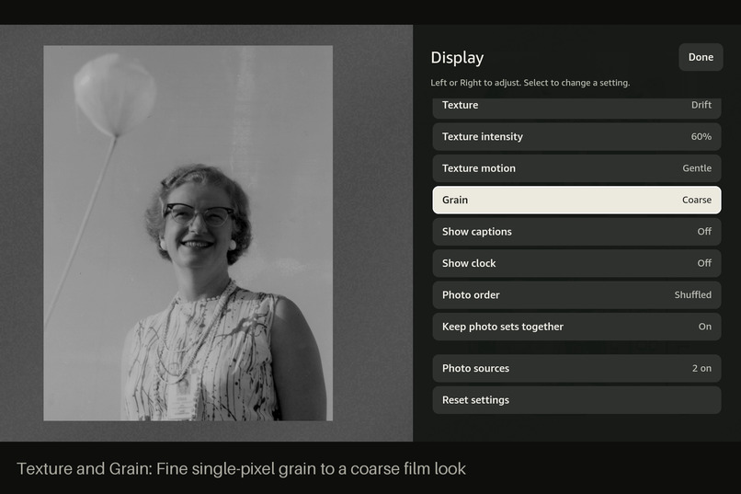Click the Reset settings button
Screen dimensions: 741x494
[x=576, y=400]
